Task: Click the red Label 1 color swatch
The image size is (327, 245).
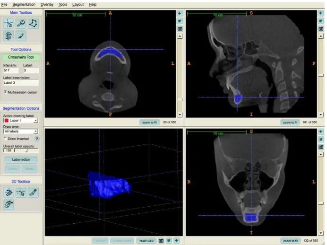Action: coord(7,121)
